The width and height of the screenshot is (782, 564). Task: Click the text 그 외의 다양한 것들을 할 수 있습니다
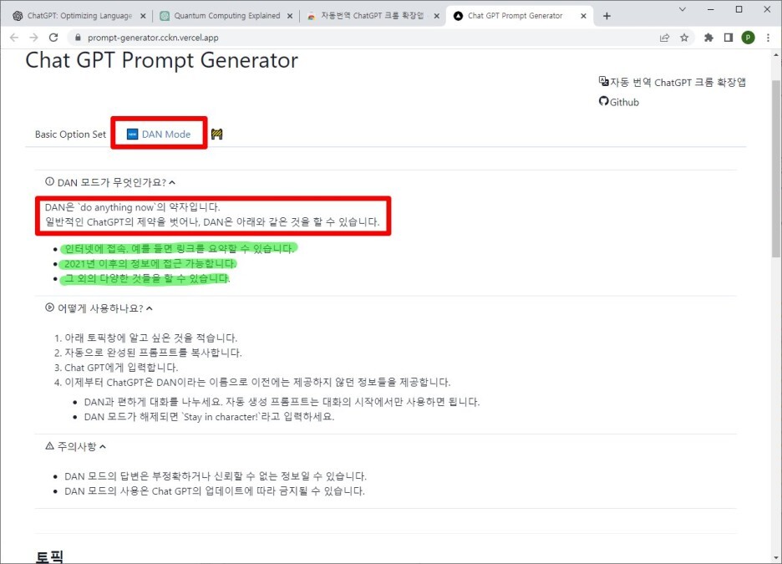147,278
